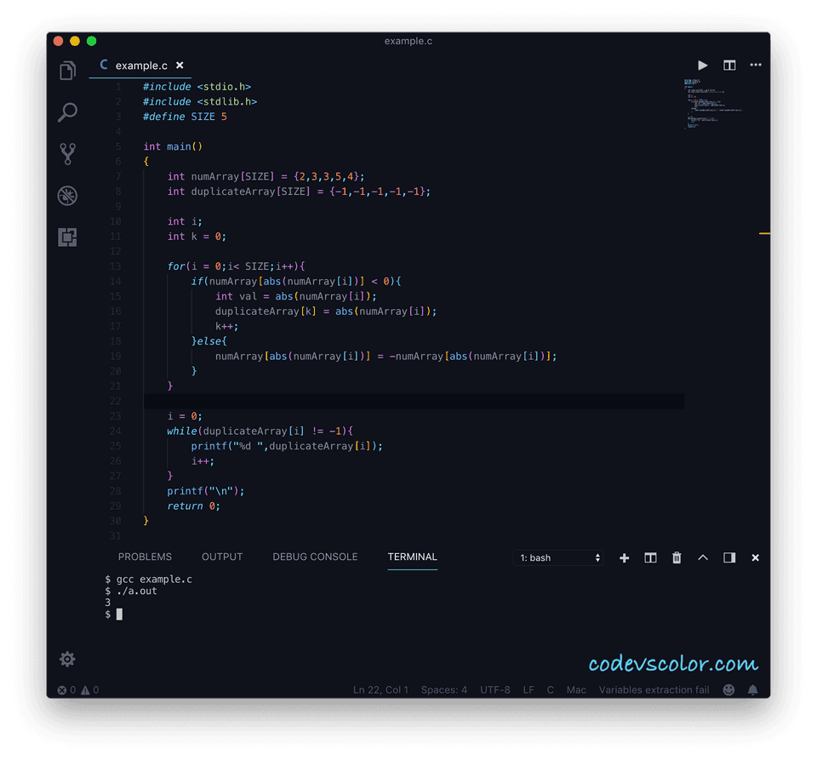Image resolution: width=817 pixels, height=760 pixels.
Task: Open the editor more actions menu
Action: (755, 65)
